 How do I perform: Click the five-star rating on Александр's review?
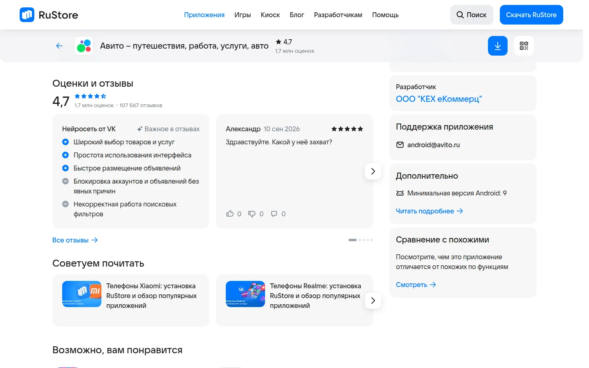pos(347,129)
